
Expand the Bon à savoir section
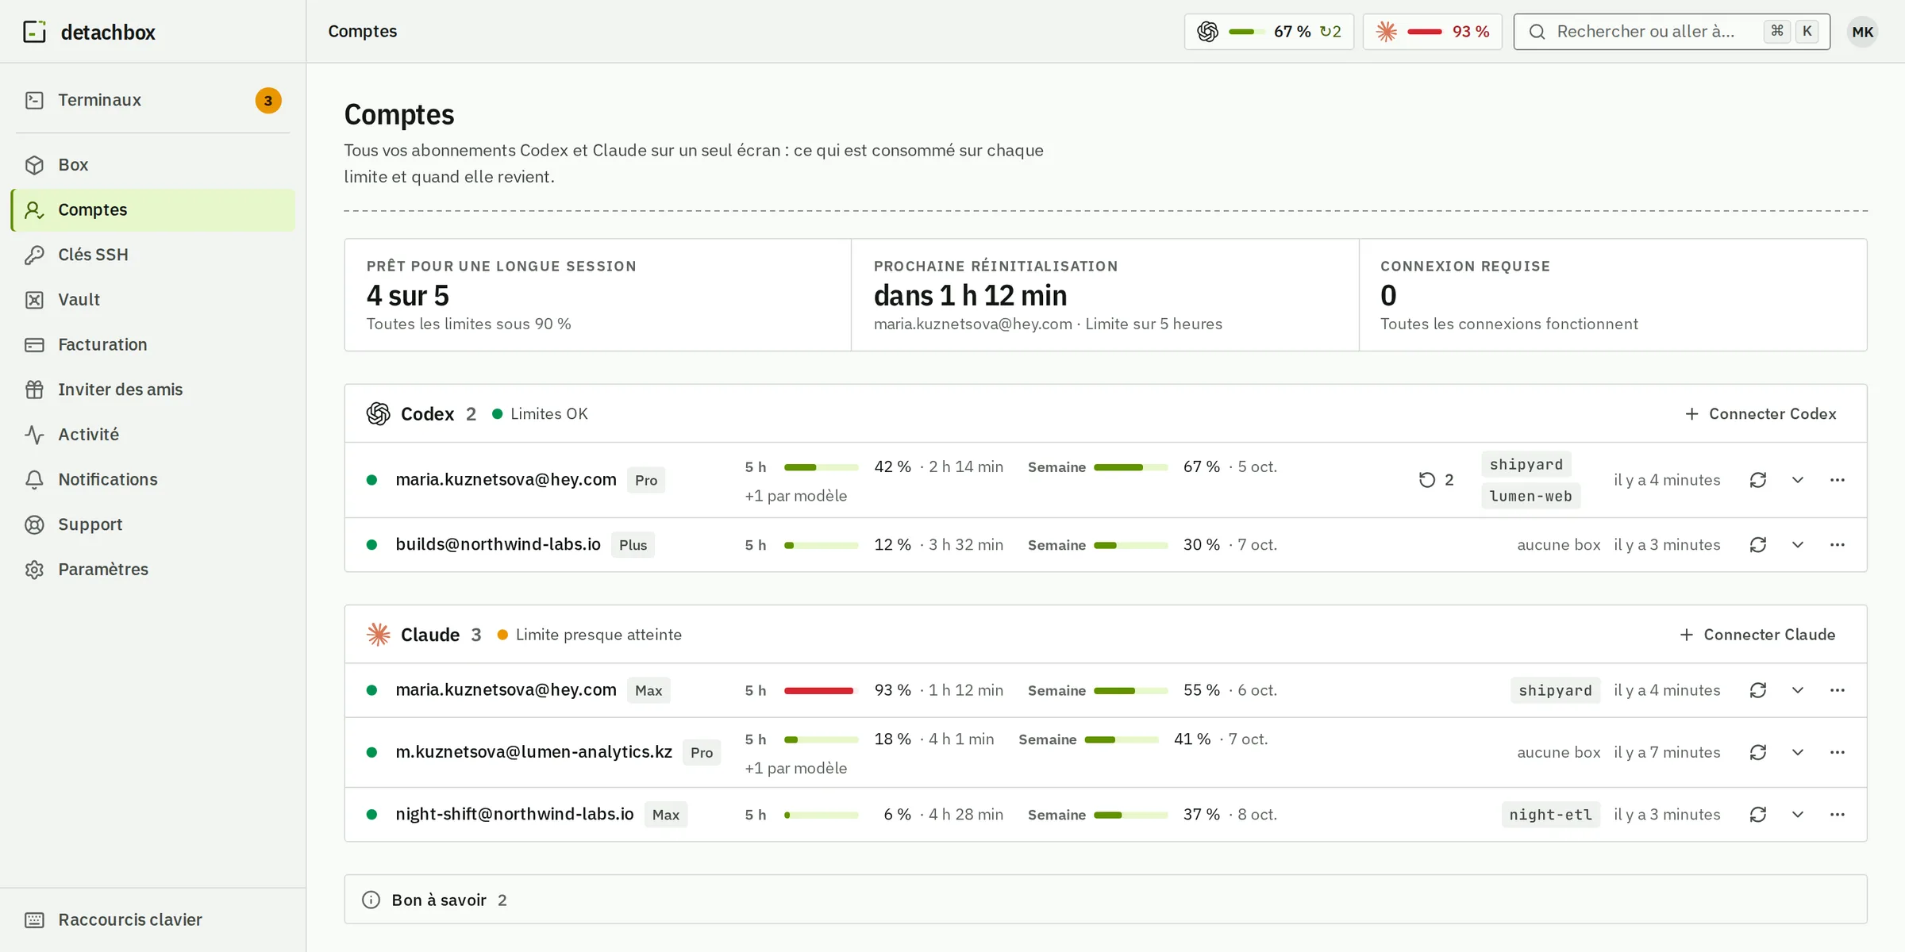pos(1105,900)
